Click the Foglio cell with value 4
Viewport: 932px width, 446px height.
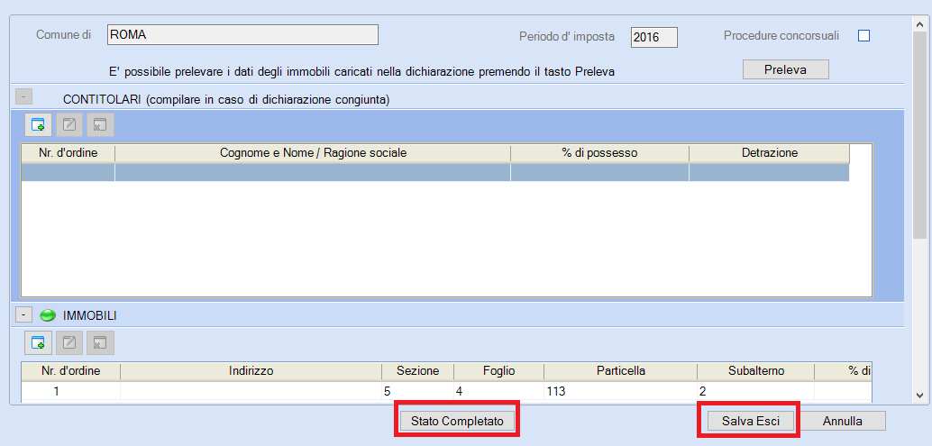coord(498,391)
